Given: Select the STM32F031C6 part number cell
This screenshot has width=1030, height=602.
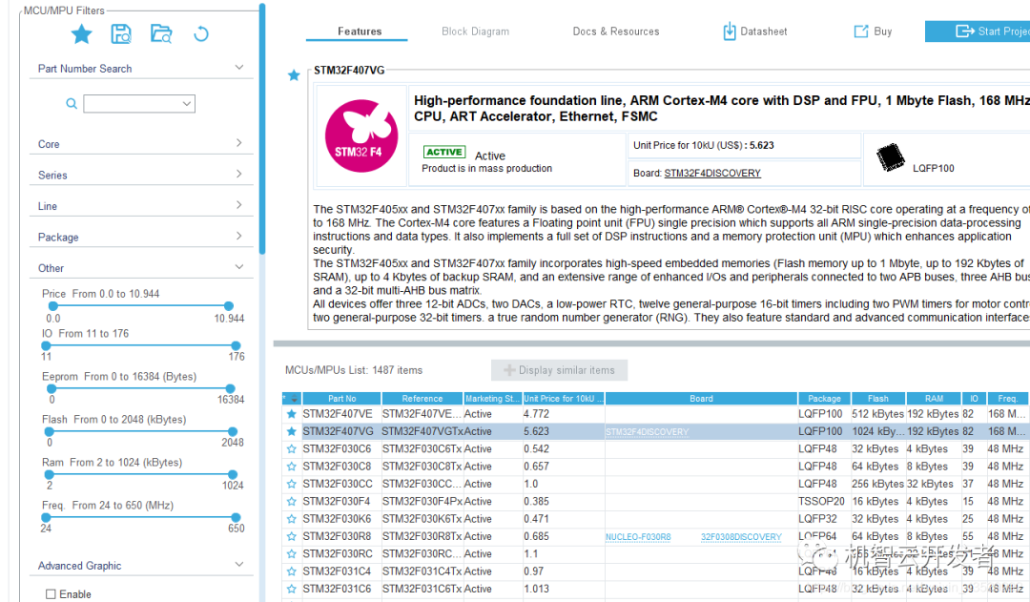Looking at the screenshot, I should [340, 589].
